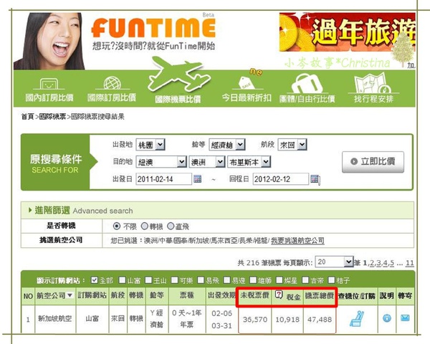Image resolution: width=430 pixels, height=344 pixels.
Task: Select the 直飛 radio button
Action: tap(171, 226)
